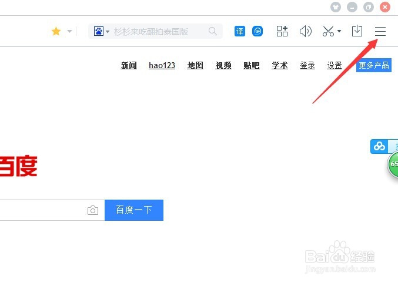Click the red 百度 logo
Image resolution: width=398 pixels, height=283 pixels.
click(19, 166)
